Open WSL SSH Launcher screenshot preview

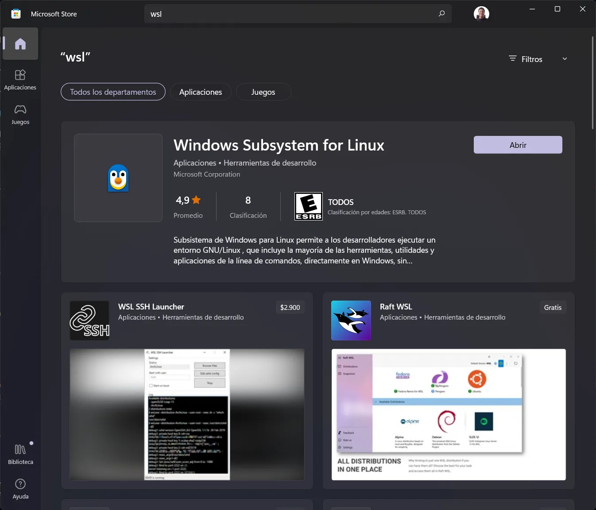point(187,414)
